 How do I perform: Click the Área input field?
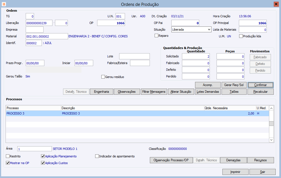tap(34, 149)
